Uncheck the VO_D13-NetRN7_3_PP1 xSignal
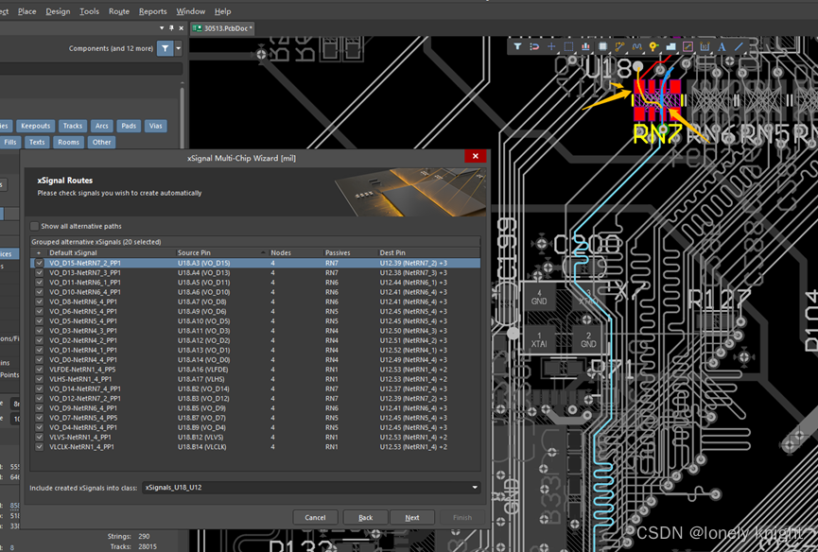Screen dimensions: 818x552 click(39, 272)
